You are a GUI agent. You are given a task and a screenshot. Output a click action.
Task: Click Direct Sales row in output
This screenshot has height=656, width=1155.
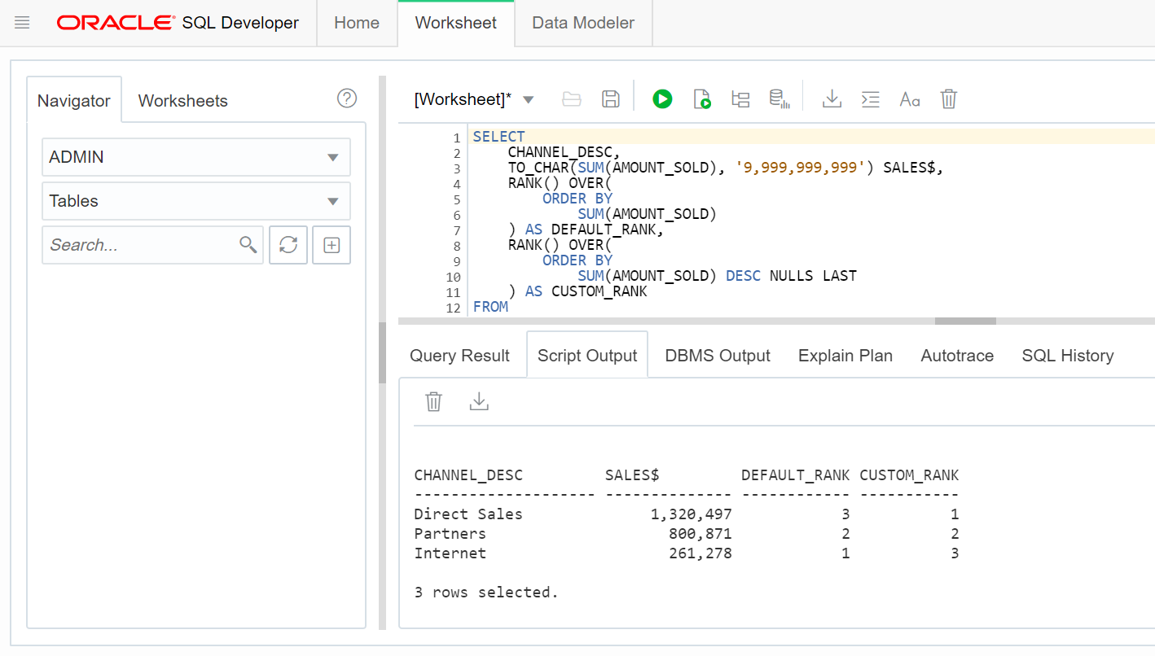coord(687,514)
